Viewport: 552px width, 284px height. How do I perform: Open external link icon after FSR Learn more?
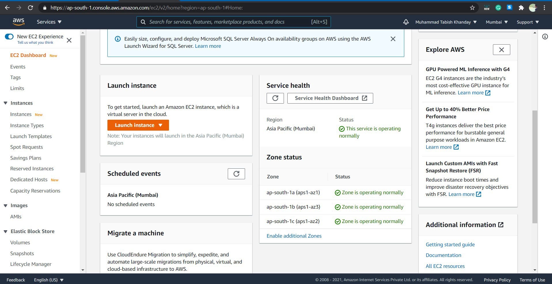[x=479, y=194]
